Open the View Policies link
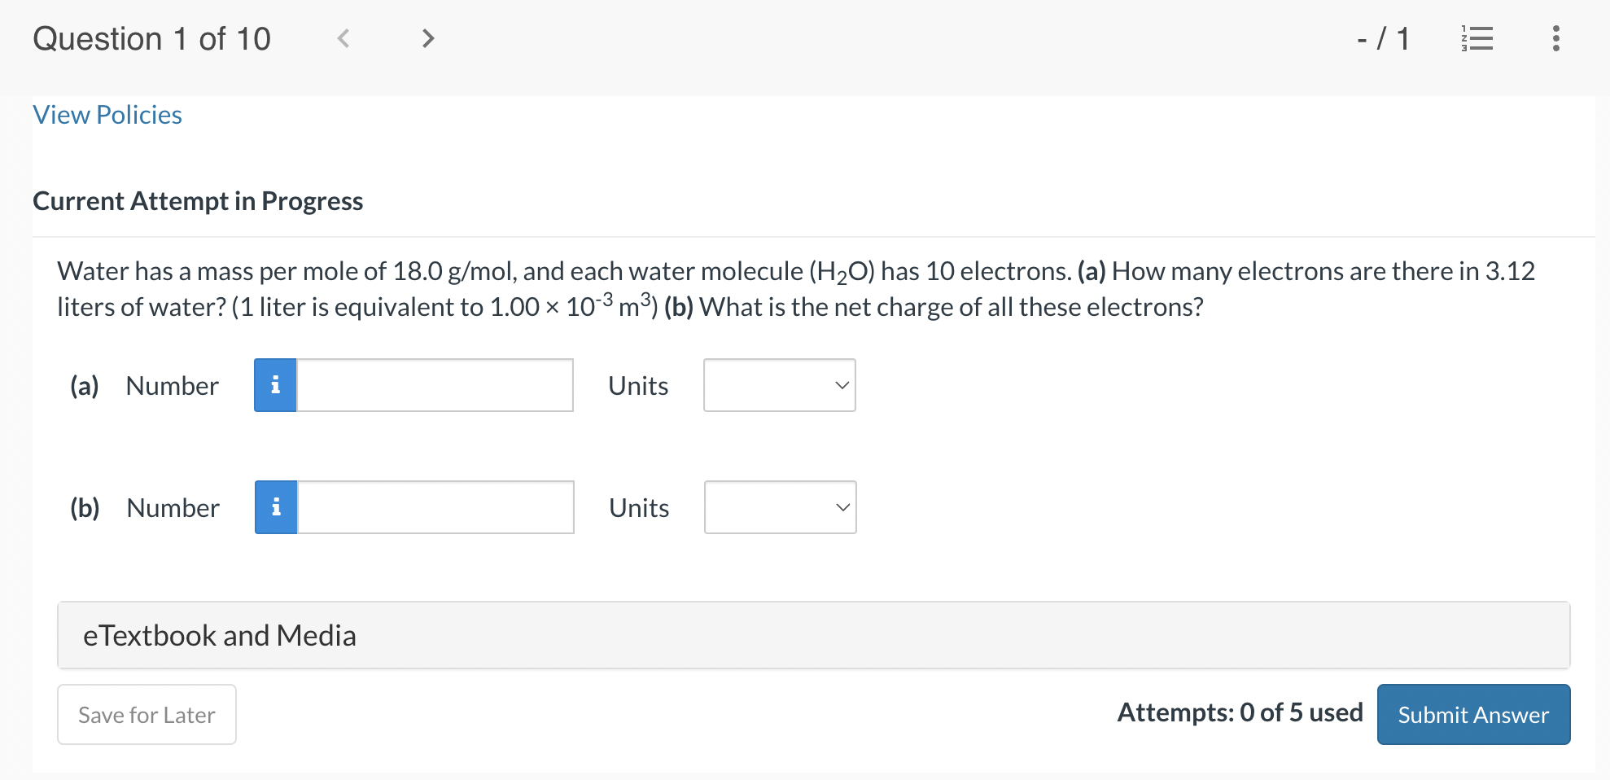The width and height of the screenshot is (1610, 780). [x=107, y=115]
